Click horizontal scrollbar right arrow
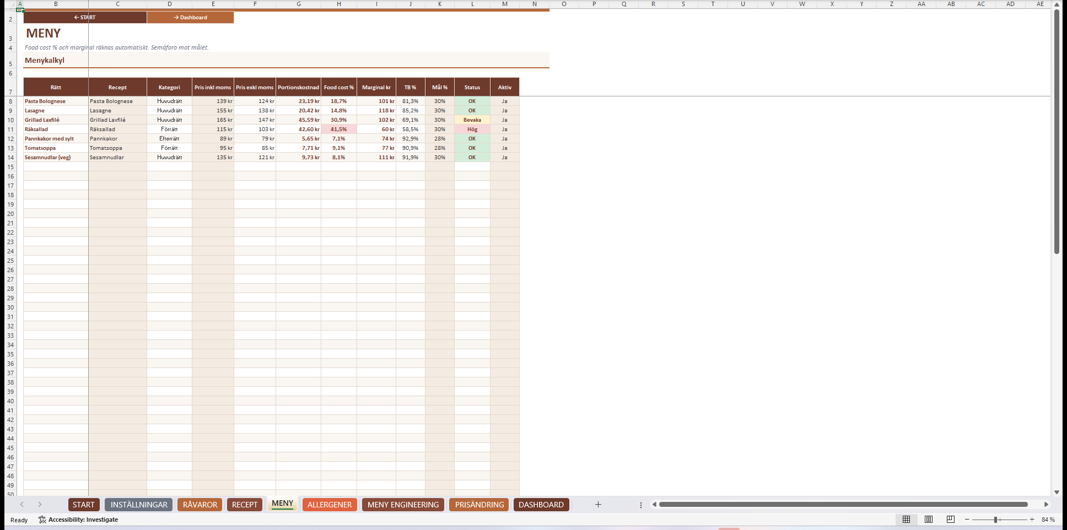Image resolution: width=1067 pixels, height=530 pixels. pos(1046,505)
